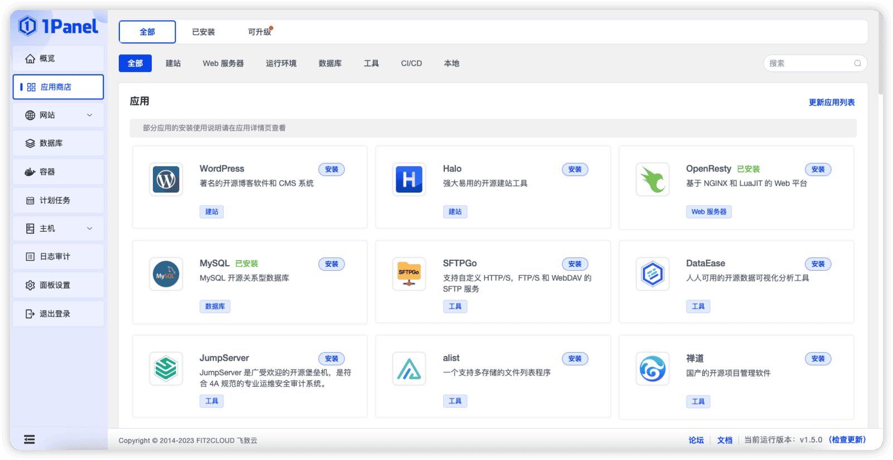
Task: Install DataEase via its 安装 button
Action: pyautogui.click(x=818, y=264)
